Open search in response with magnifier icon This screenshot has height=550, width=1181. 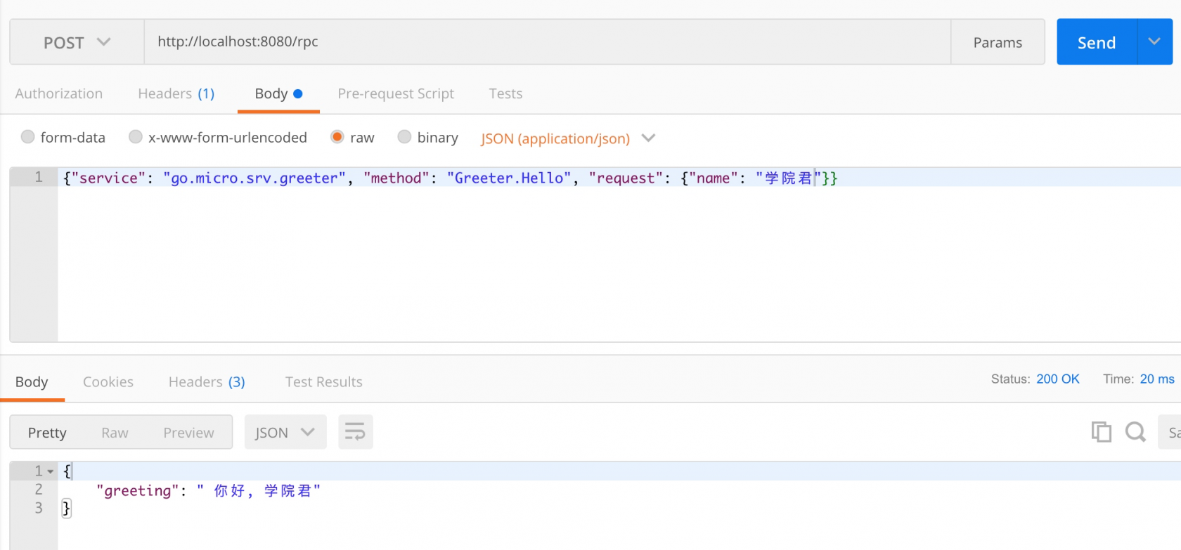click(x=1135, y=432)
